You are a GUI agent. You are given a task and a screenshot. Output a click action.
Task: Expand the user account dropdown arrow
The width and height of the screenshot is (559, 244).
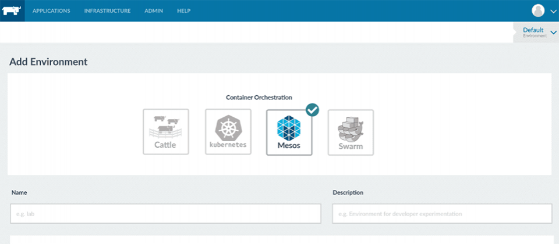pos(553,11)
